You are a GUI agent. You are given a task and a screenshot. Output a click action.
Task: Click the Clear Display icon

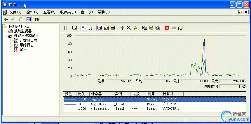pos(75,28)
